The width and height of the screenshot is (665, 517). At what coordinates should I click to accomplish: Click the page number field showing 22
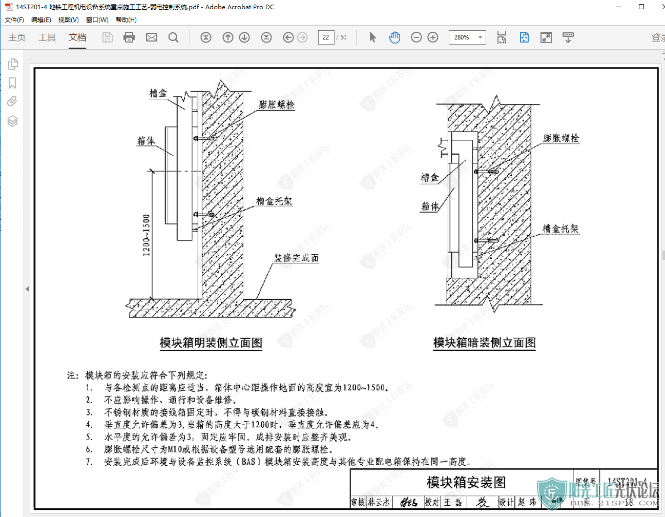(x=326, y=37)
